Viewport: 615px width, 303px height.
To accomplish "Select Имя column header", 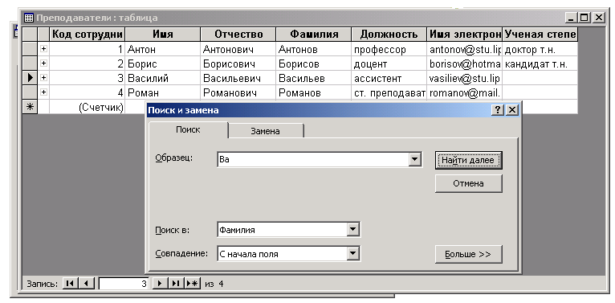I will [163, 34].
